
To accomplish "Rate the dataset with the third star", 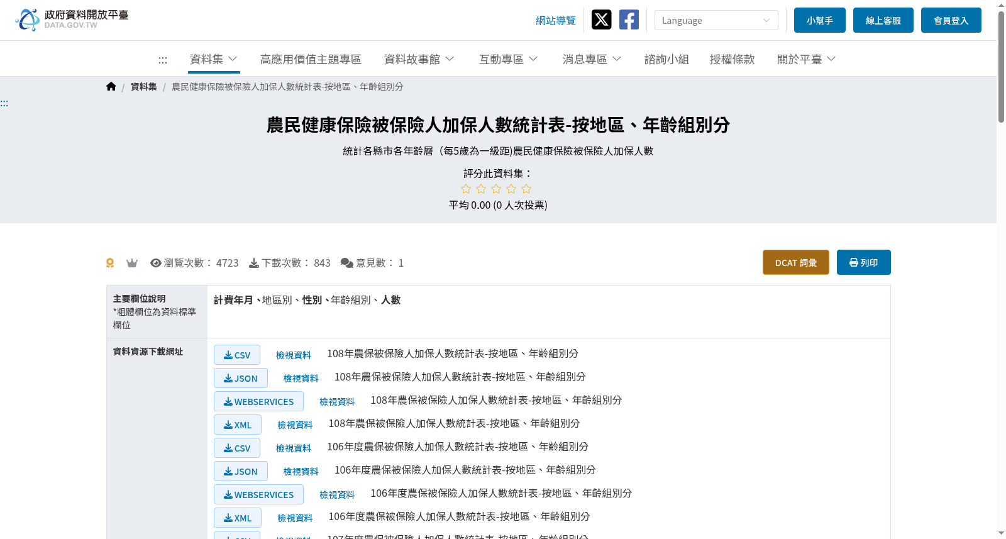I will 496,189.
